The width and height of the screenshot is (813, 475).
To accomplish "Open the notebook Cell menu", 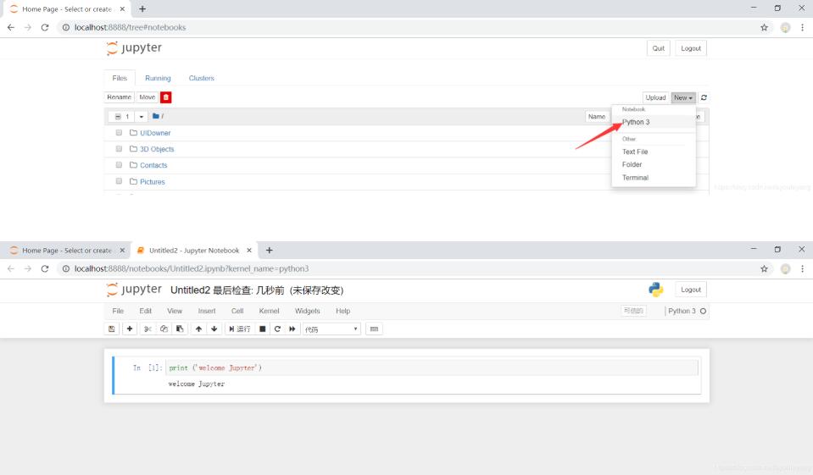I will tap(237, 311).
